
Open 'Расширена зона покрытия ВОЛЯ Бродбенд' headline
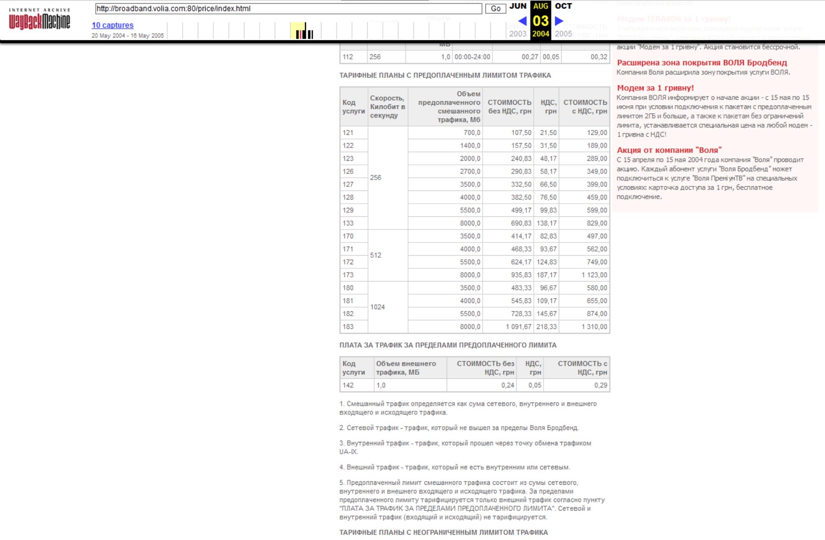[x=701, y=63]
